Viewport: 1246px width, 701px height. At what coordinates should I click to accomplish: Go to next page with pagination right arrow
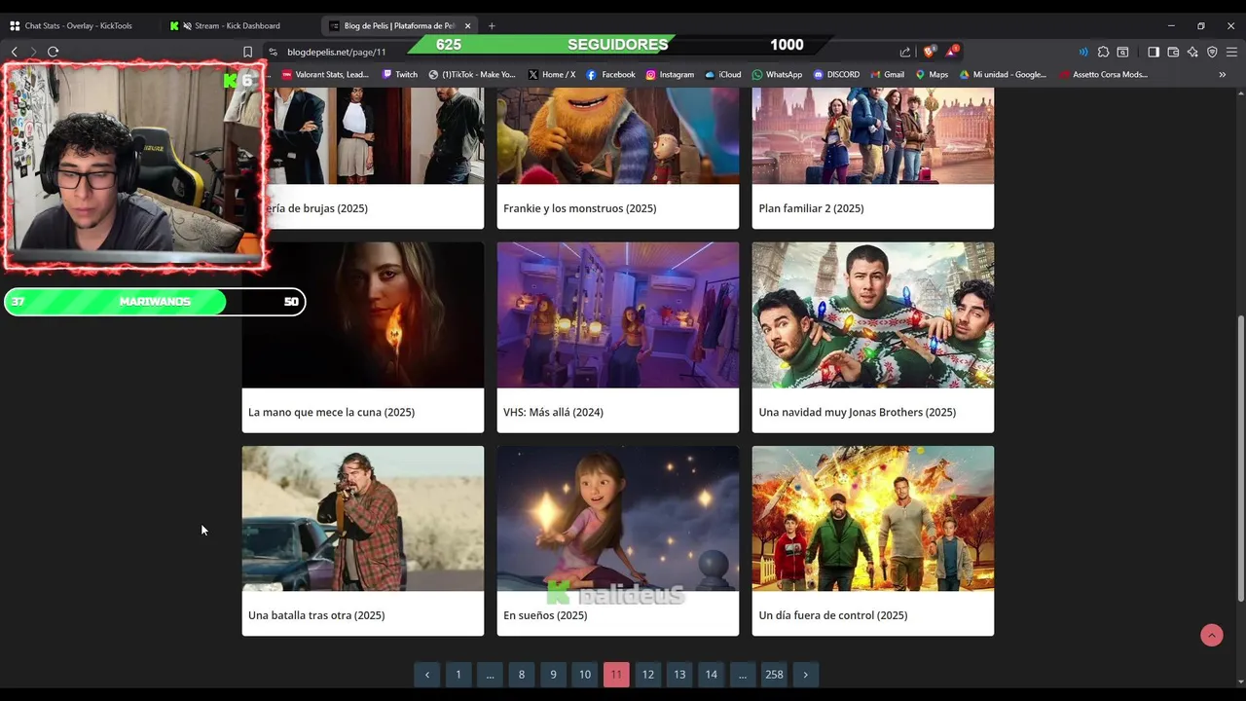pos(805,675)
